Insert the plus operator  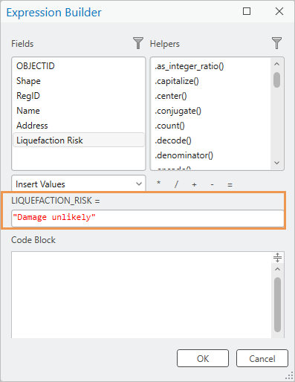coord(194,184)
